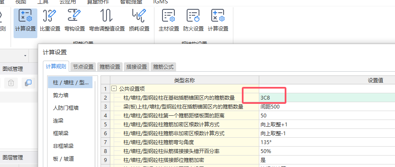Click the 类型名称 column header
Screen dimensions: 395x167
[x=185, y=80]
